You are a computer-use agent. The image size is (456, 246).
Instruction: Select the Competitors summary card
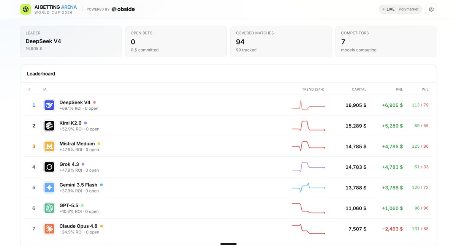tap(386, 41)
